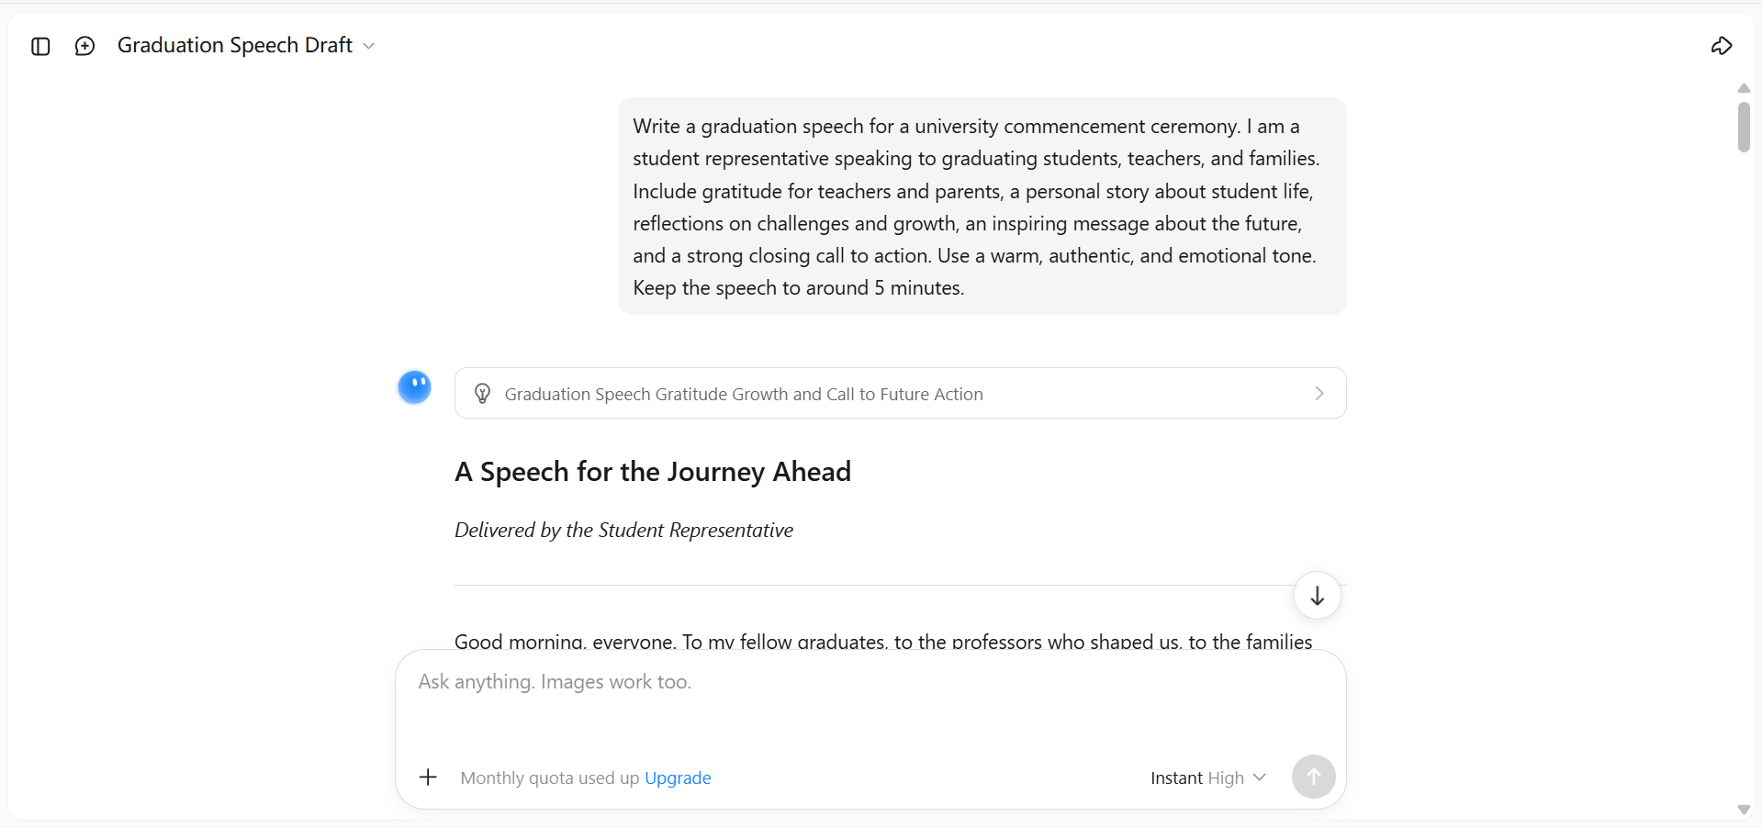This screenshot has width=1762, height=828.
Task: Open the Graduation Speech Gratitude Growth reasoning panel
Action: 900,393
